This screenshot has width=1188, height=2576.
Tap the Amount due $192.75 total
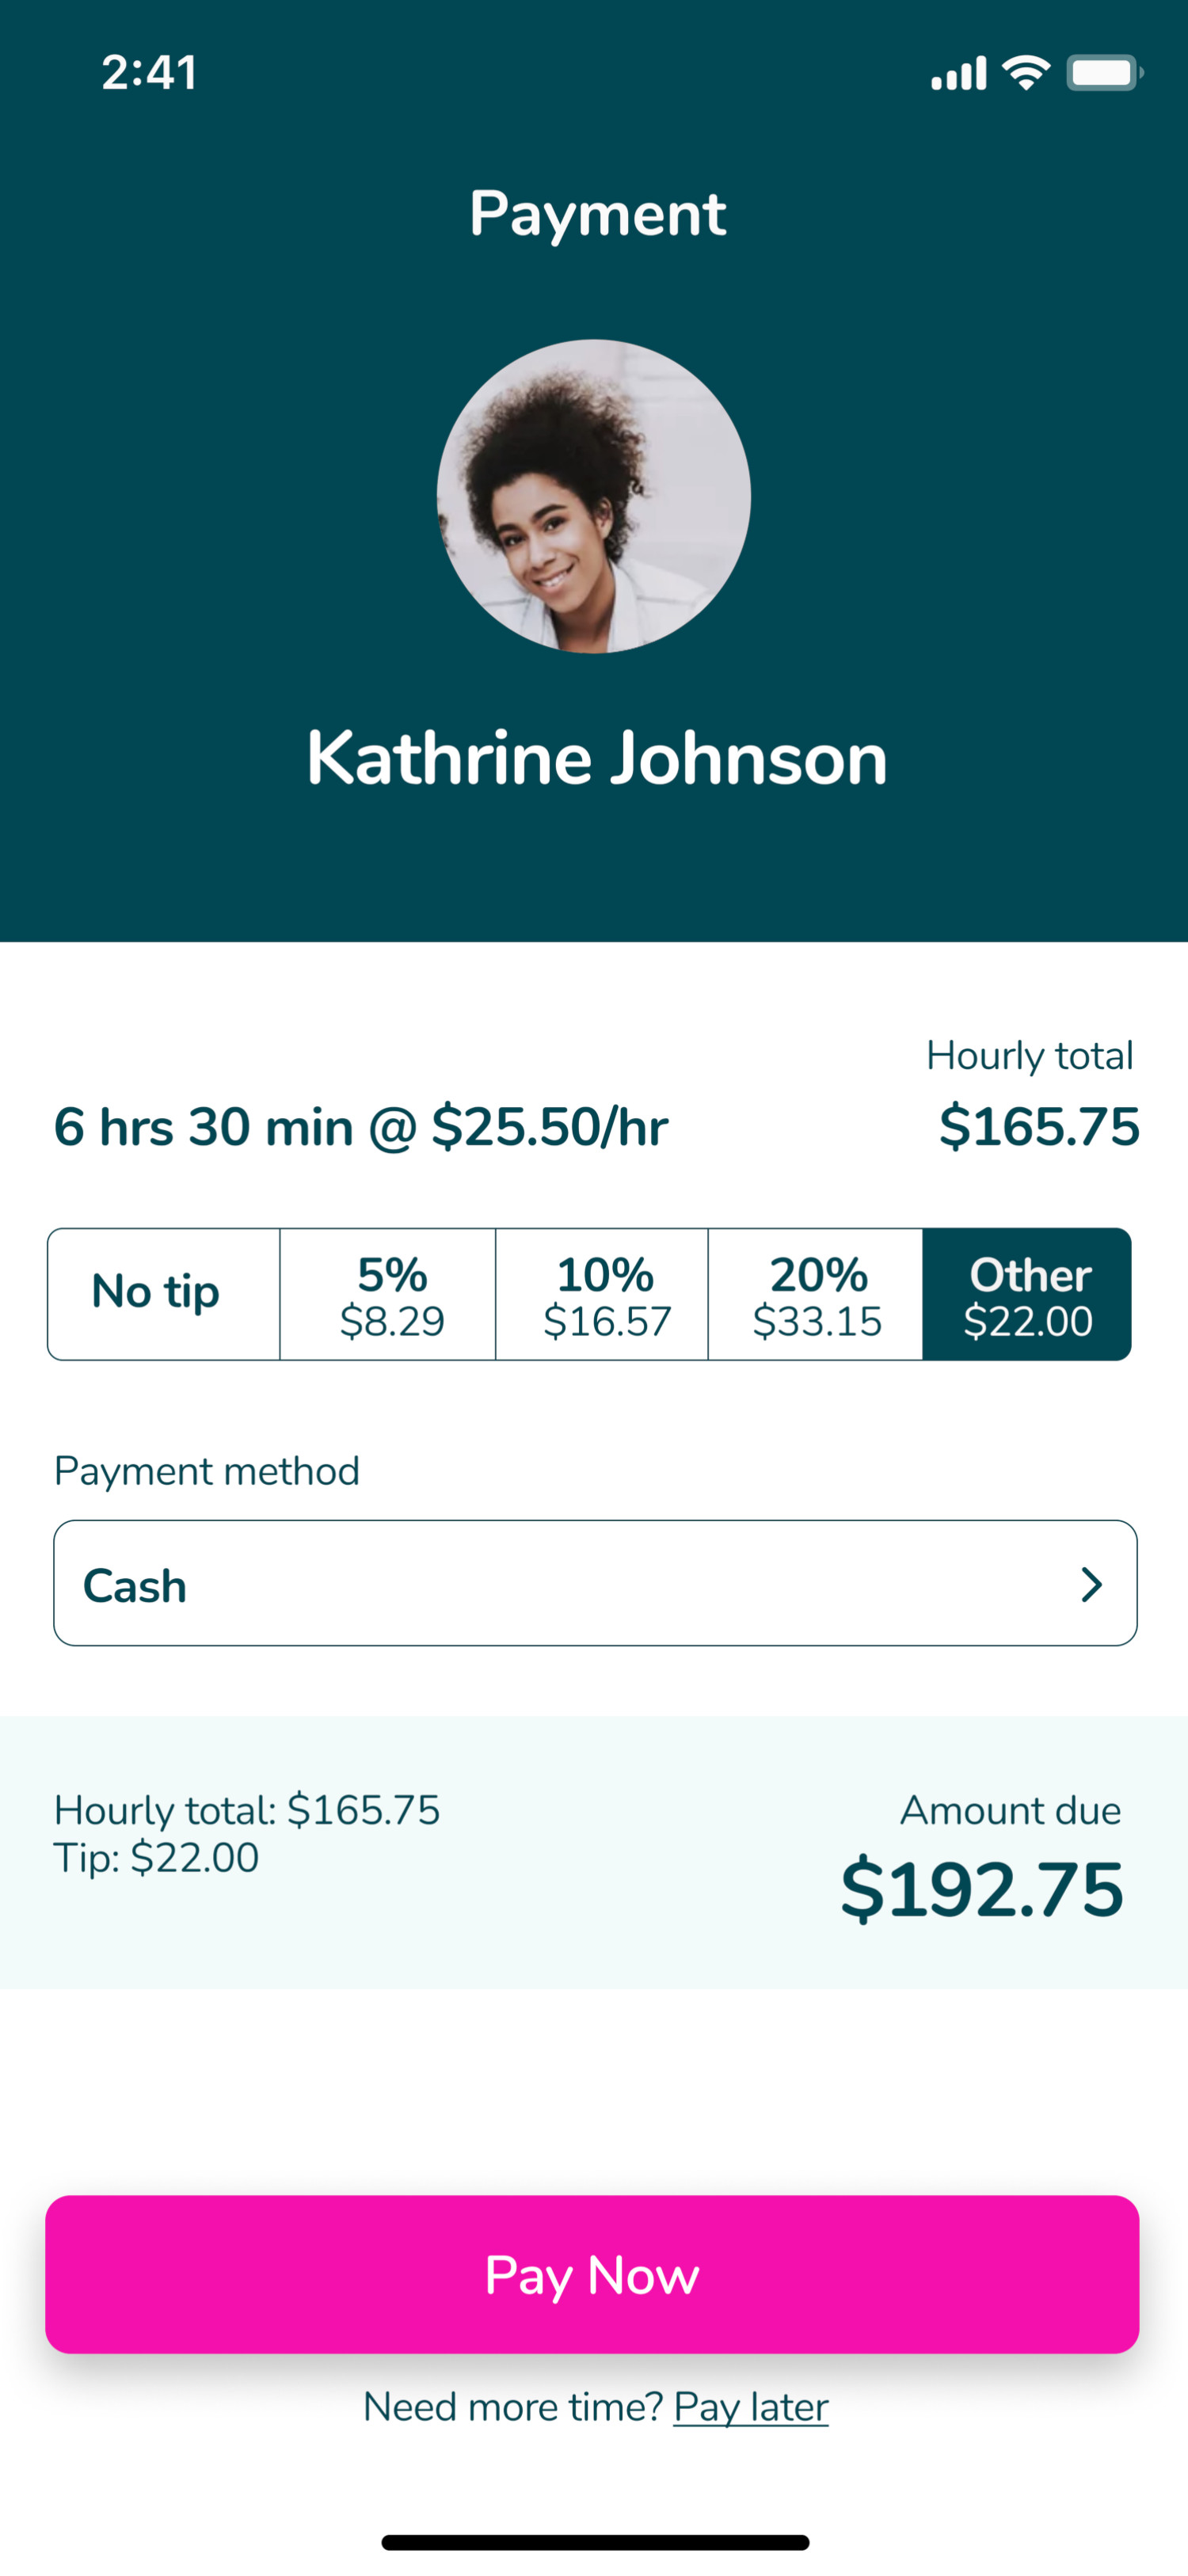click(982, 1889)
